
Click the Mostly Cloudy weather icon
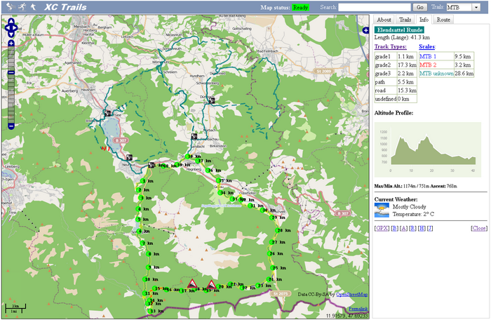382,210
